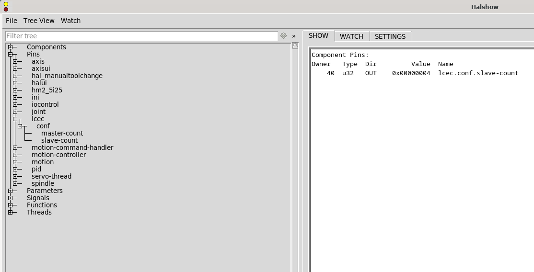Image resolution: width=534 pixels, height=272 pixels.
Task: Expand the hal_manualtoolchange group
Action: pos(15,76)
